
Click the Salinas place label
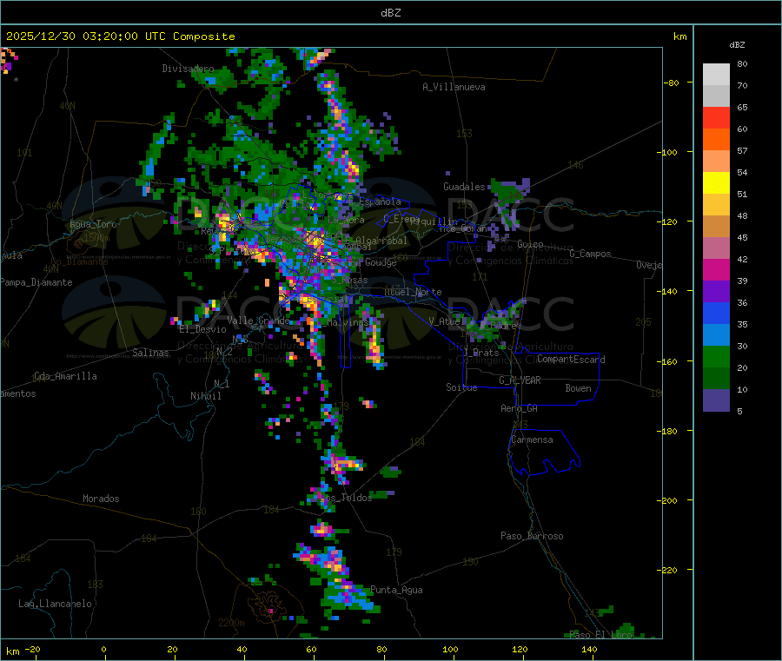[150, 353]
